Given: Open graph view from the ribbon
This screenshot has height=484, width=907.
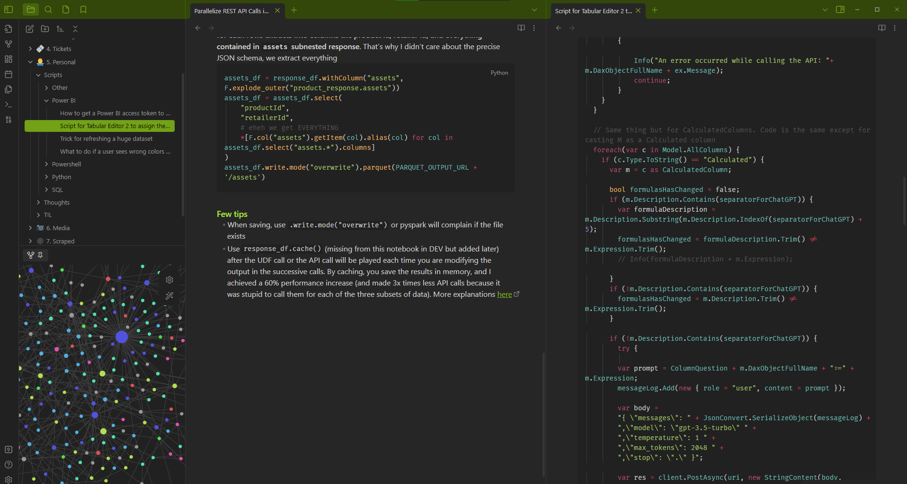Looking at the screenshot, I should click(9, 44).
